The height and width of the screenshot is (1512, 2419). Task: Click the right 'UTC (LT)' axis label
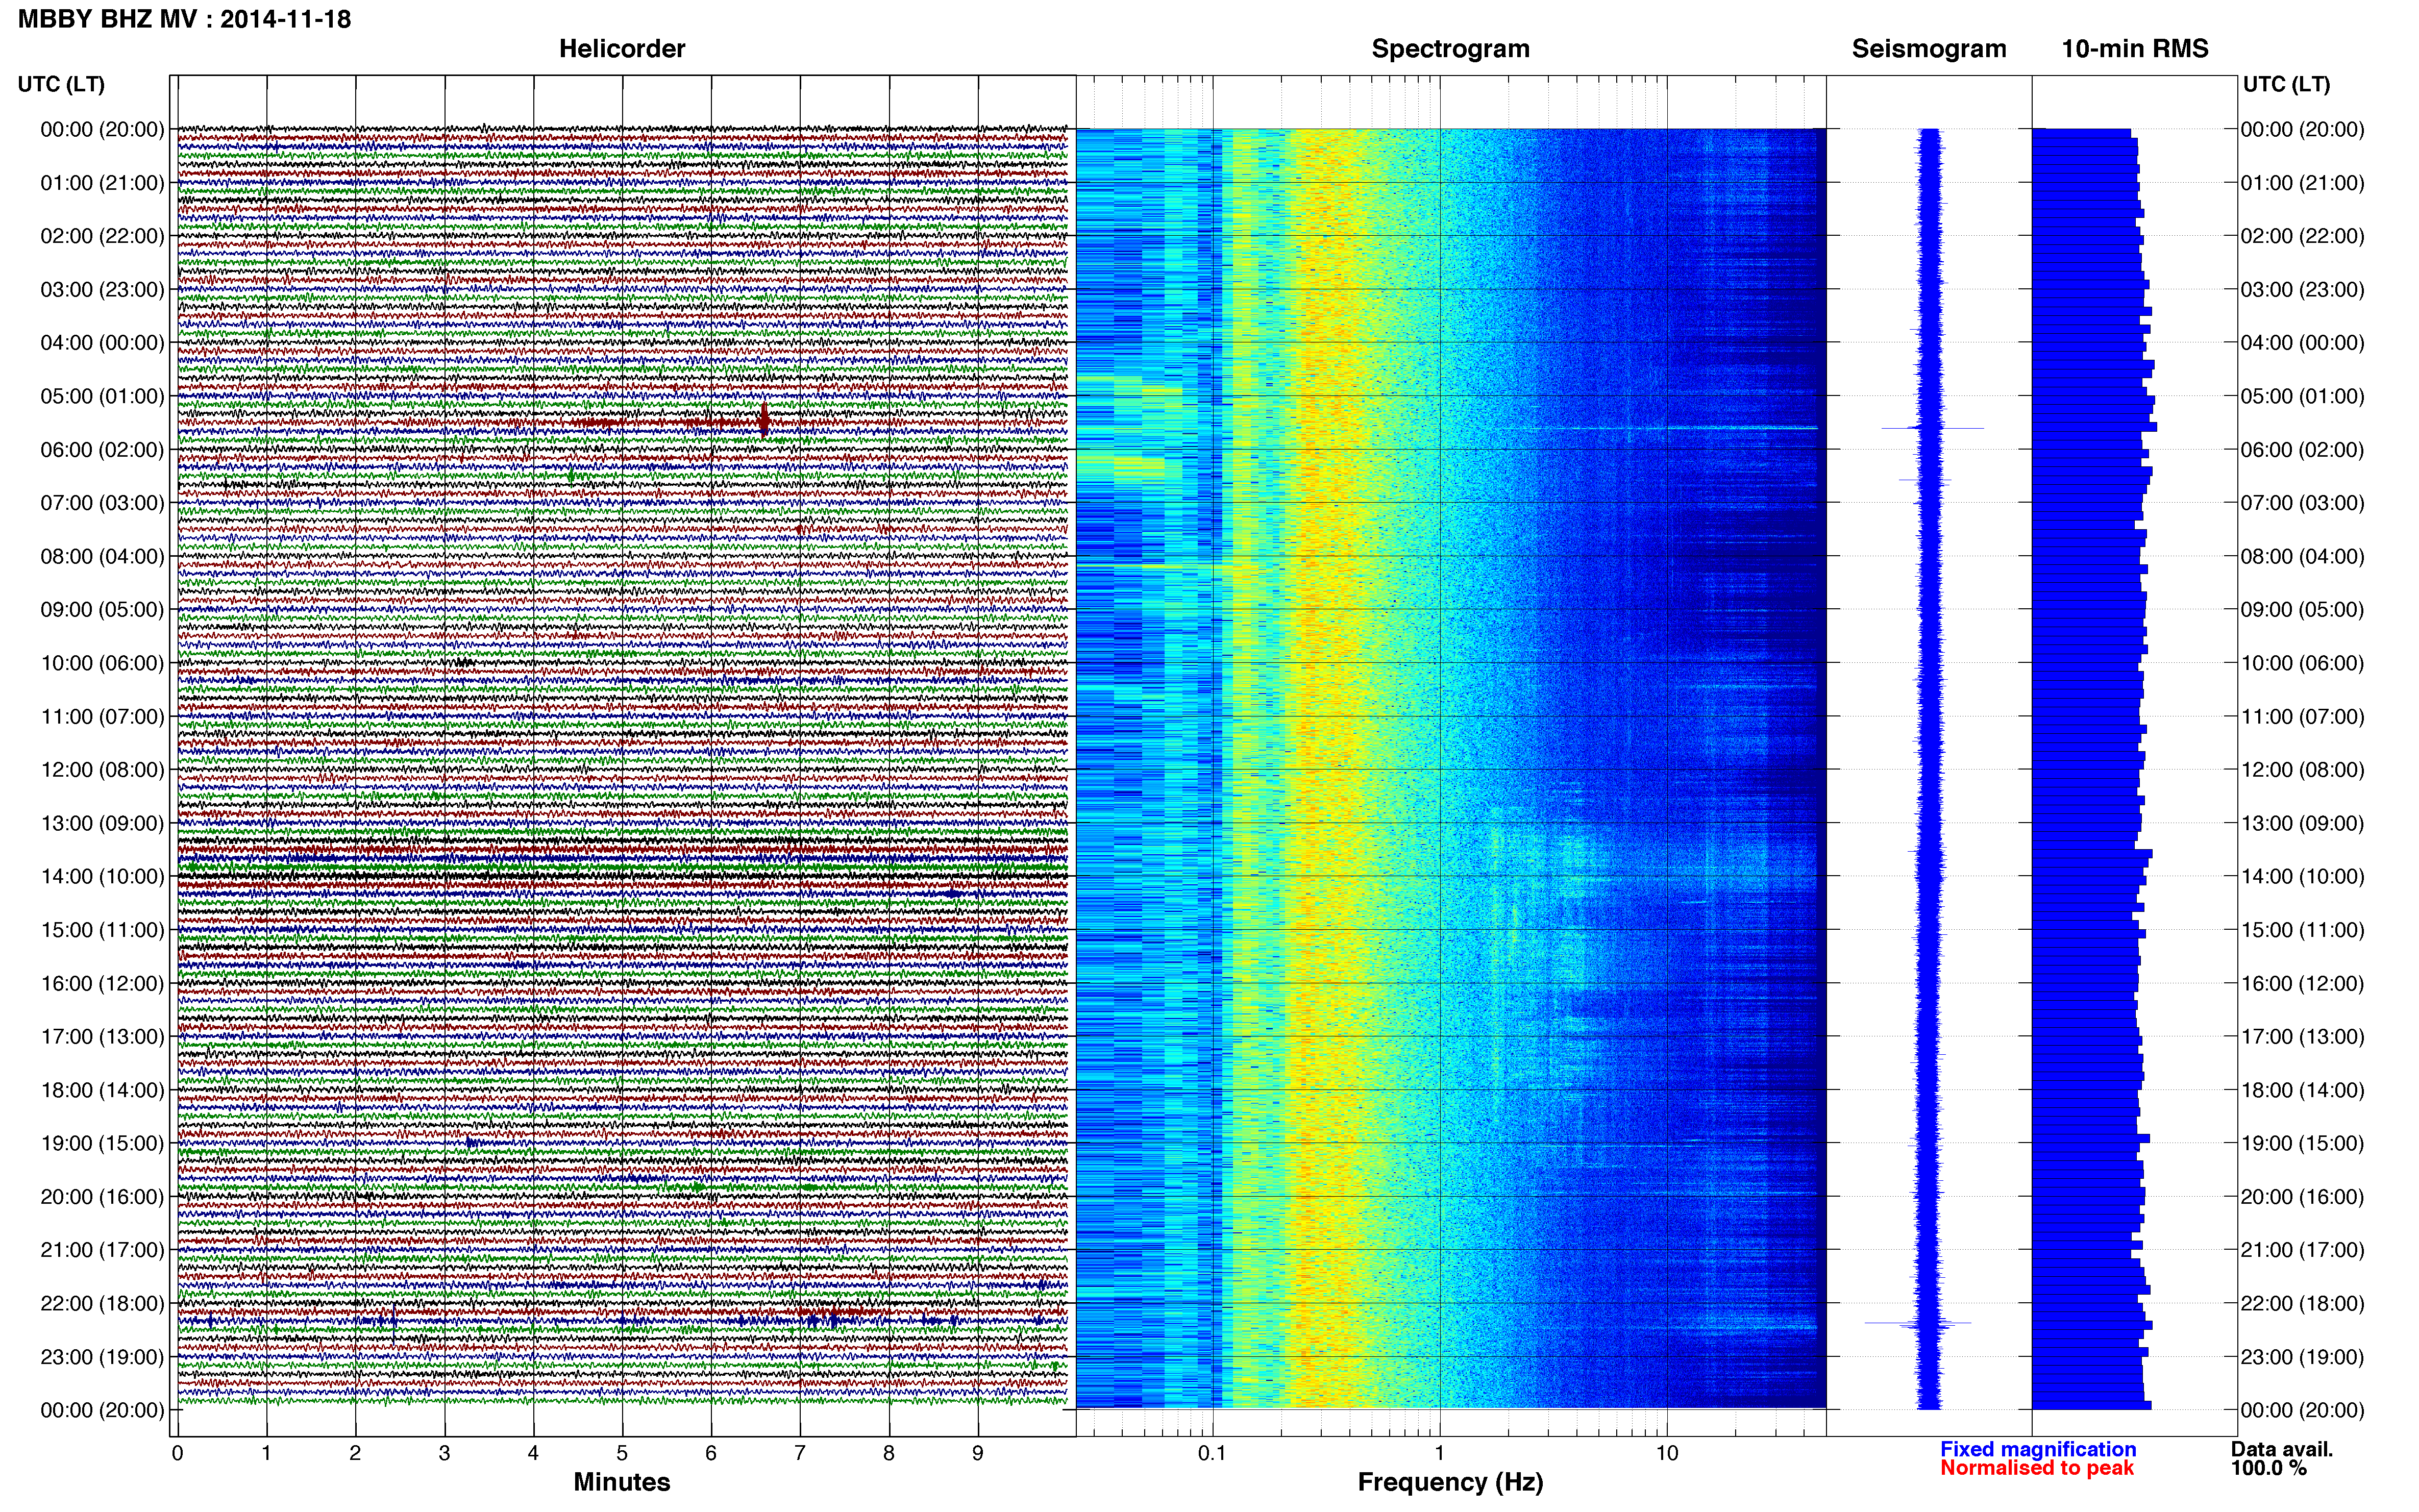click(2286, 84)
